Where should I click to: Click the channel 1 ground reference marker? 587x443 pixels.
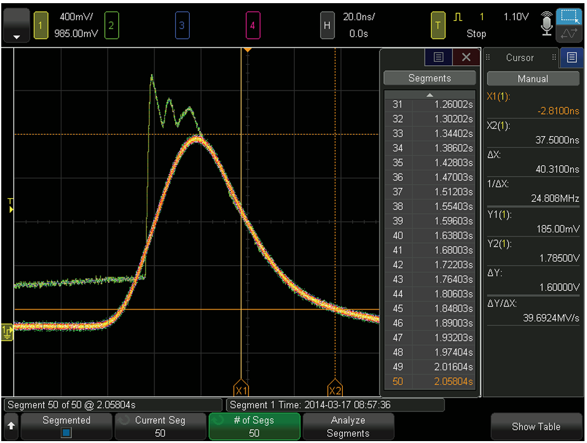point(7,332)
